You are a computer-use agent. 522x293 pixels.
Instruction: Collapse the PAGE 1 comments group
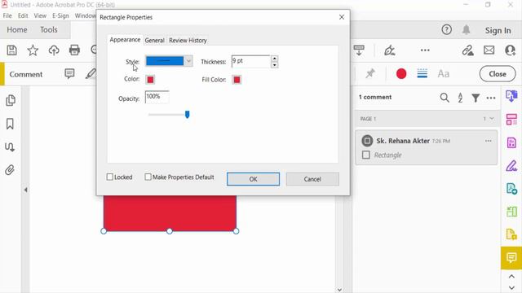click(x=492, y=119)
